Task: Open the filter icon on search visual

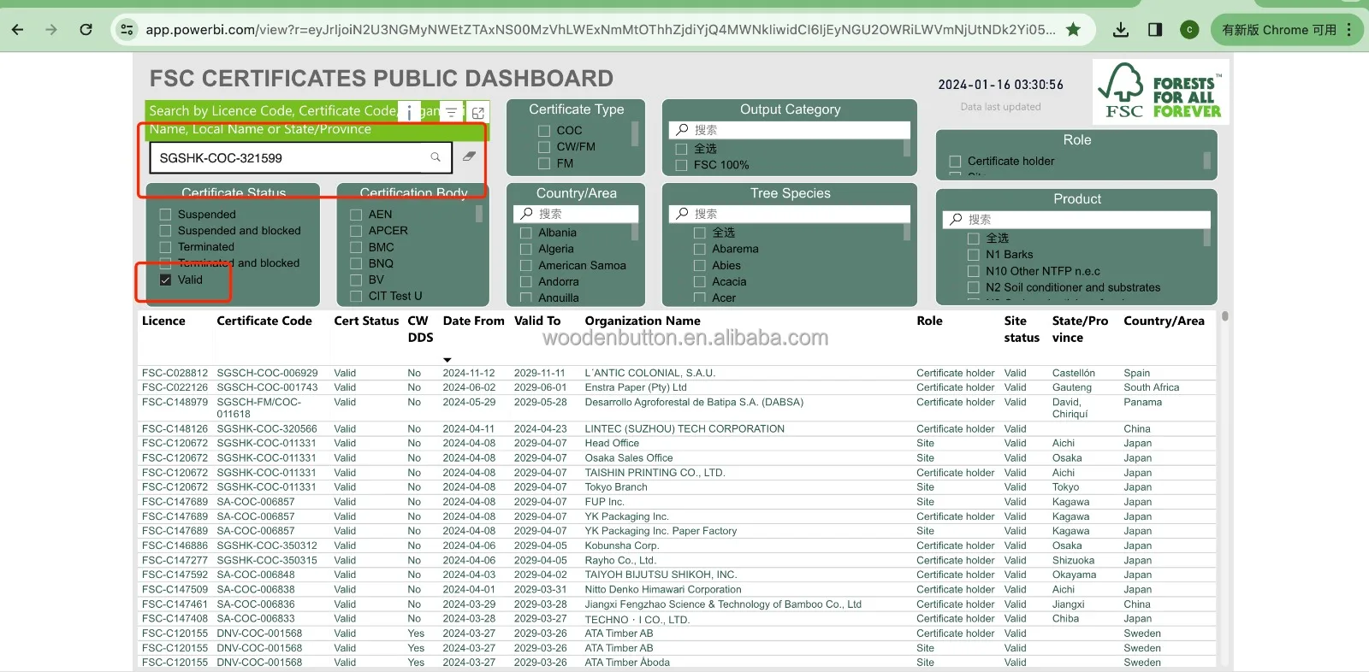Action: 451,112
